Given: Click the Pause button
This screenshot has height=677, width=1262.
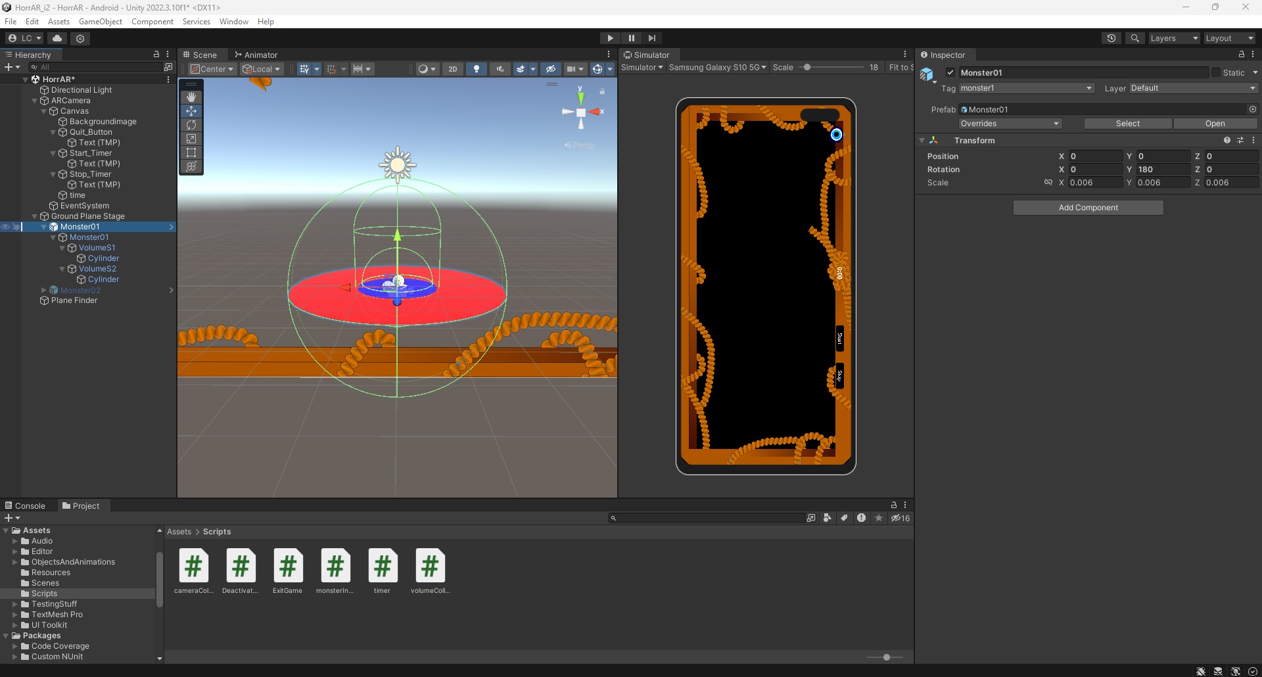Looking at the screenshot, I should tap(631, 38).
